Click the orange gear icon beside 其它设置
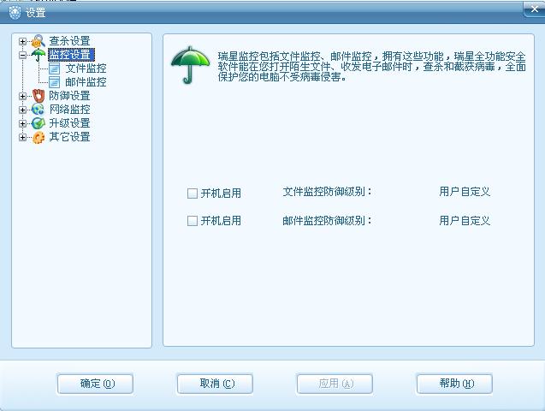The image size is (545, 411). point(39,137)
